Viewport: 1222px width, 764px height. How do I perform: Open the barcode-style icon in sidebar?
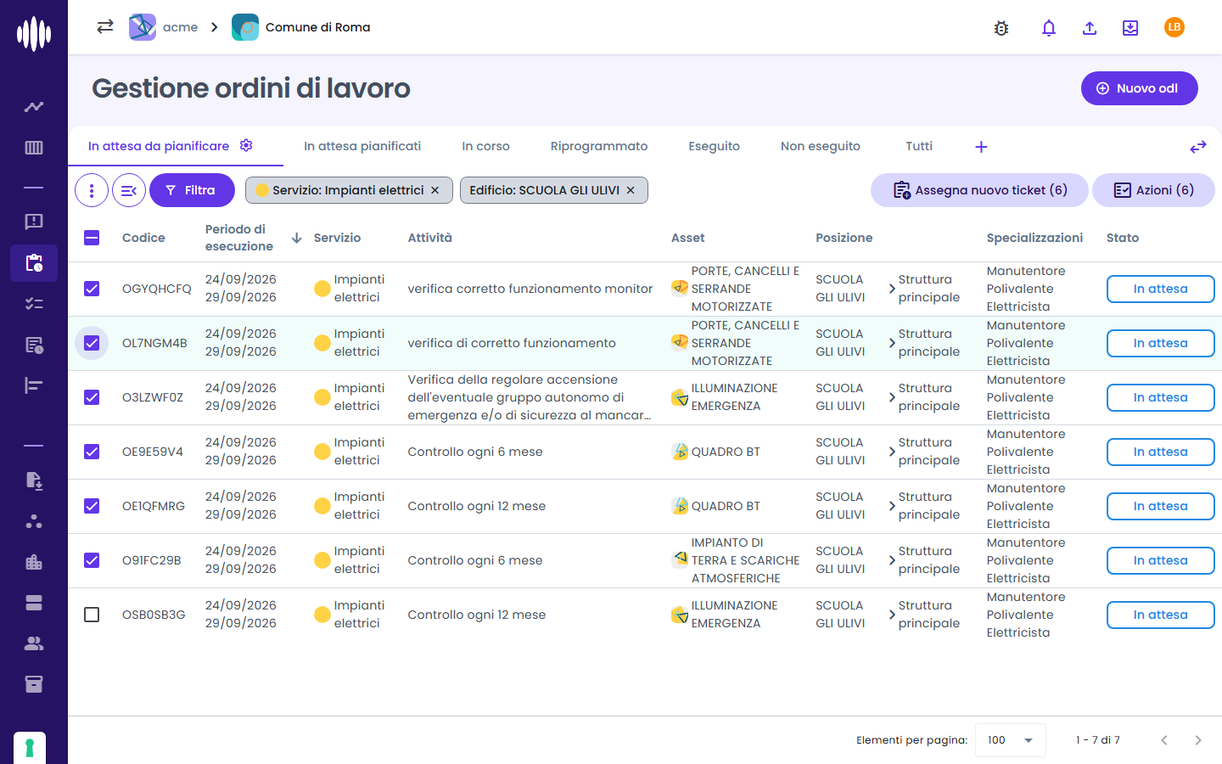[34, 148]
